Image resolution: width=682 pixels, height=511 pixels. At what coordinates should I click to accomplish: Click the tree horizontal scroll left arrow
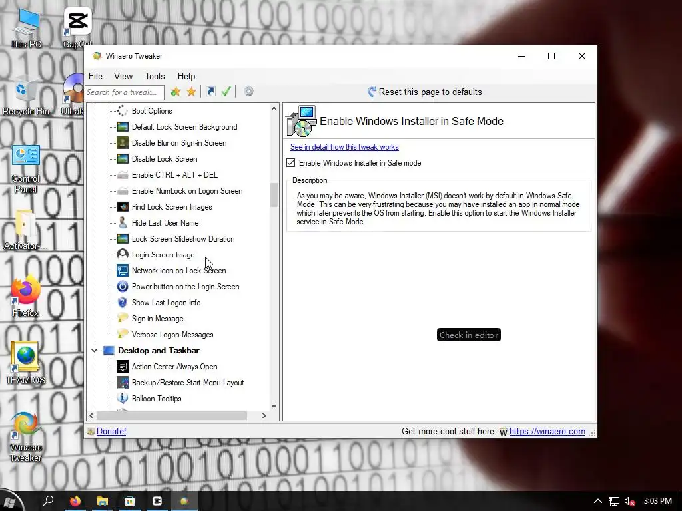pyautogui.click(x=91, y=415)
